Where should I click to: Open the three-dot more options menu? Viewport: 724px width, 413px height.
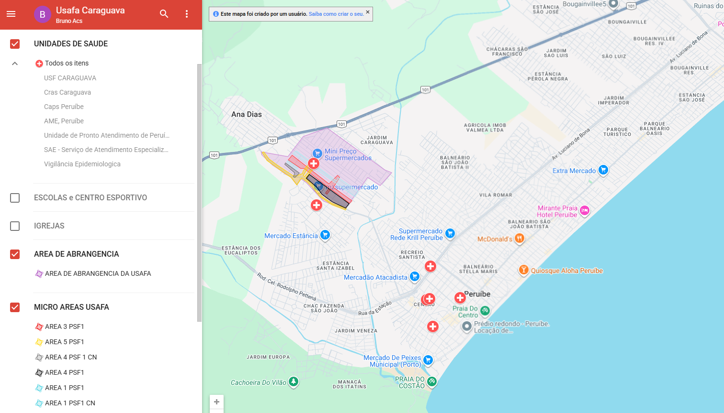click(x=187, y=14)
